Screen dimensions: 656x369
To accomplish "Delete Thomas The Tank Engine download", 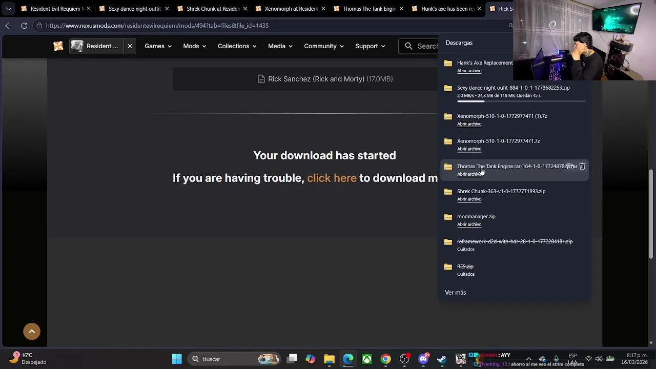I will tap(582, 166).
